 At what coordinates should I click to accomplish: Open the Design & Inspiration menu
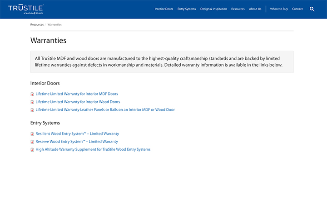pyautogui.click(x=213, y=9)
